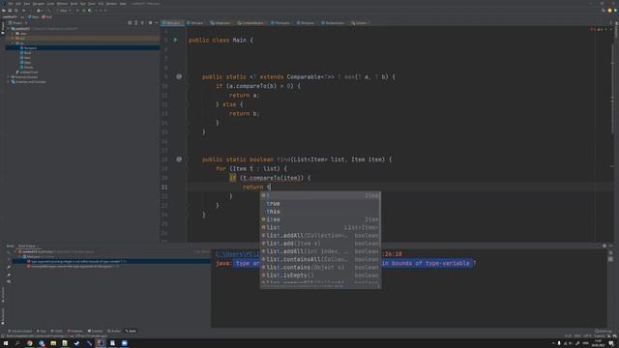The width and height of the screenshot is (619, 348).
Task: Expand the .idea folder node
Action: coord(13,34)
